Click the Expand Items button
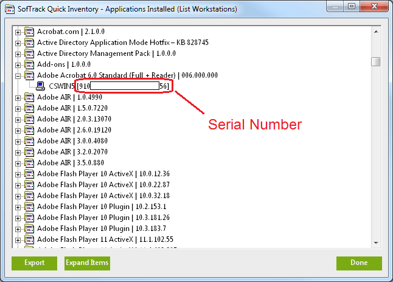This screenshot has width=393, height=282. (86, 263)
